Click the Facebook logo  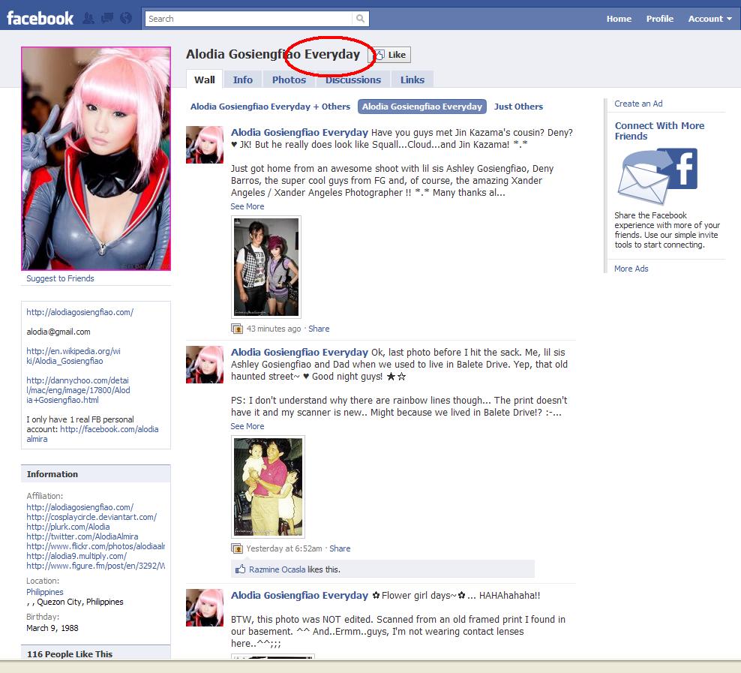[40, 19]
